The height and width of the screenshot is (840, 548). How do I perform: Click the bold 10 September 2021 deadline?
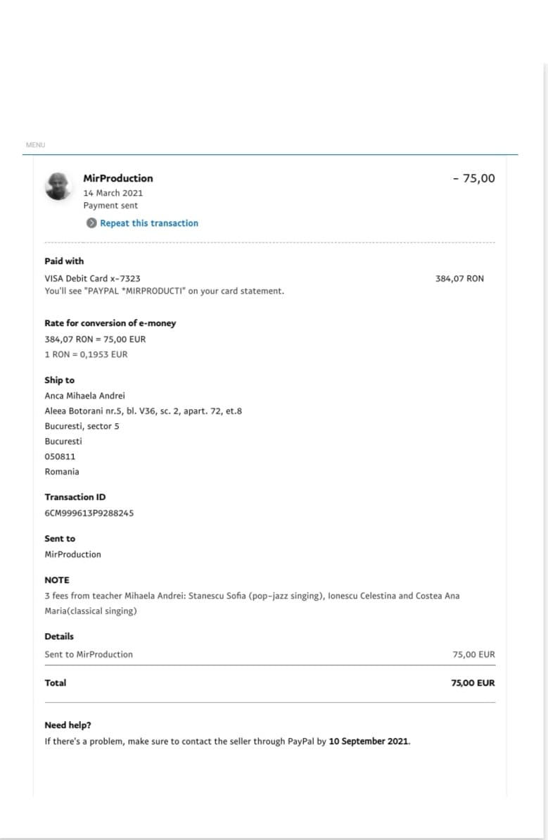tap(369, 741)
